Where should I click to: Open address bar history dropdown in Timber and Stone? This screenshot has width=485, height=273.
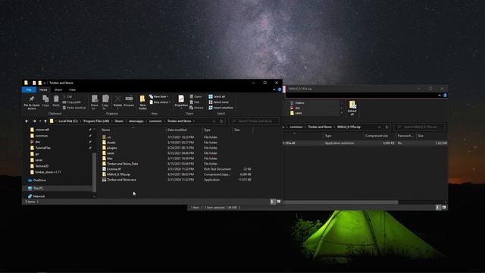pyautogui.click(x=214, y=121)
